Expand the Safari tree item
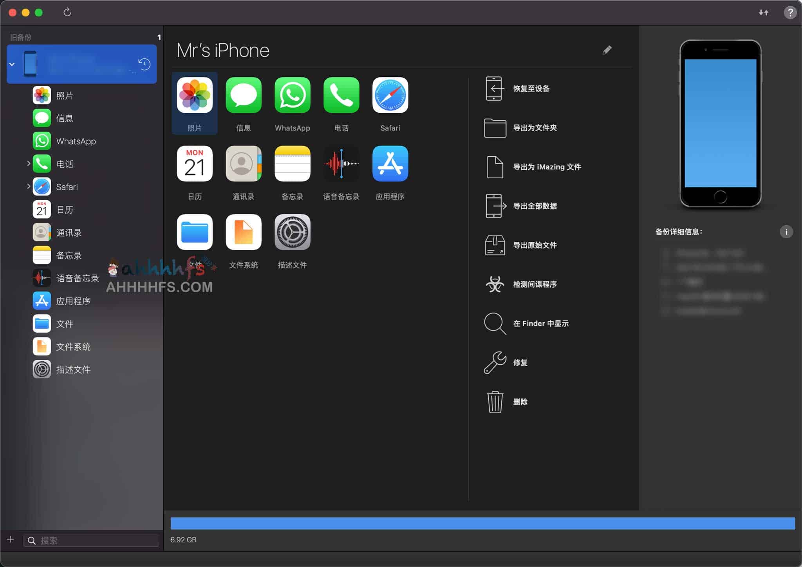Image resolution: width=802 pixels, height=567 pixels. pyautogui.click(x=27, y=187)
